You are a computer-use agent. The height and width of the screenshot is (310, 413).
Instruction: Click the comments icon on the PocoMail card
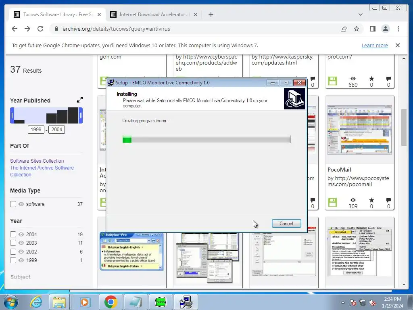tap(388, 200)
